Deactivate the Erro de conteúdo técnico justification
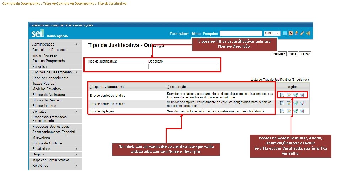 [295, 103]
